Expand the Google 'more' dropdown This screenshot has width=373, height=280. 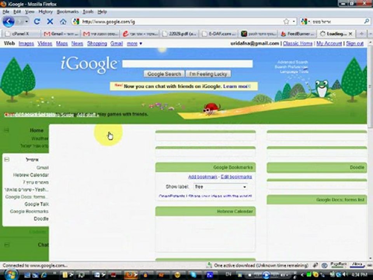click(x=134, y=44)
